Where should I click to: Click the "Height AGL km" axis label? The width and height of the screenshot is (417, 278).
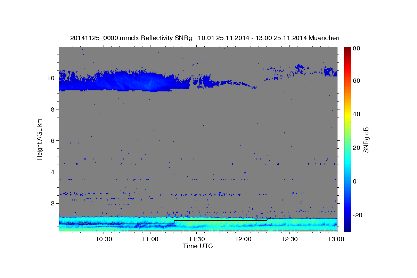click(x=40, y=140)
